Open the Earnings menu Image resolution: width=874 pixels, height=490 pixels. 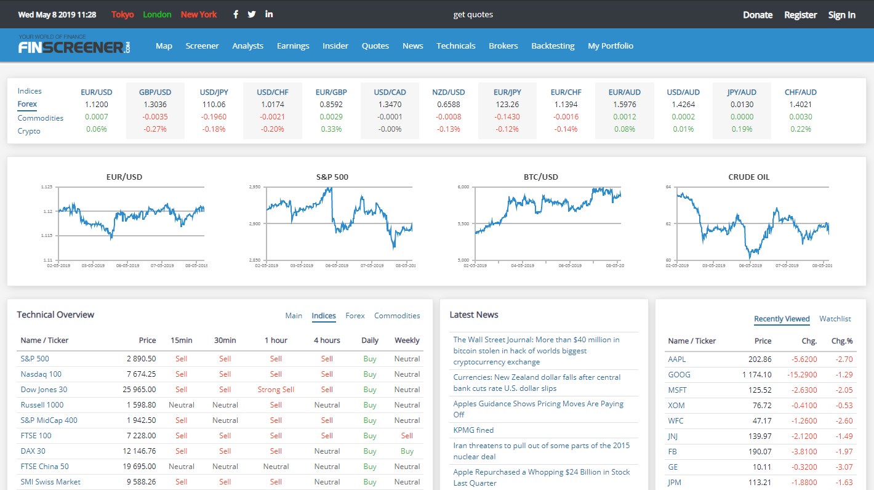(x=293, y=46)
